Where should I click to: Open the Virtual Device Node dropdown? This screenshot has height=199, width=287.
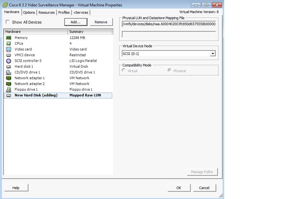click(x=213, y=53)
